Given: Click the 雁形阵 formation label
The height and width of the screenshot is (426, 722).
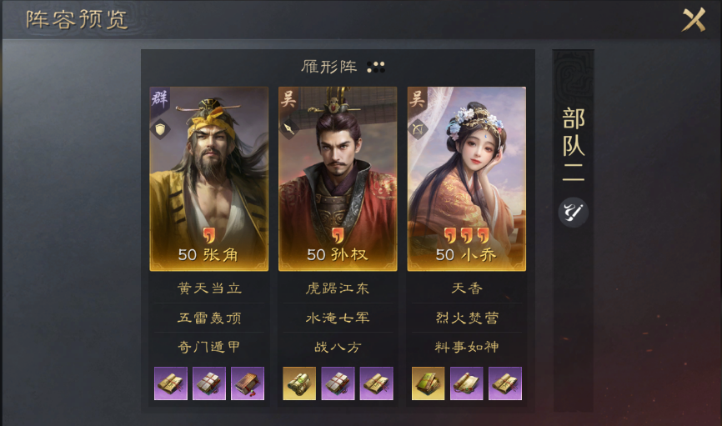Looking at the screenshot, I should tap(329, 68).
